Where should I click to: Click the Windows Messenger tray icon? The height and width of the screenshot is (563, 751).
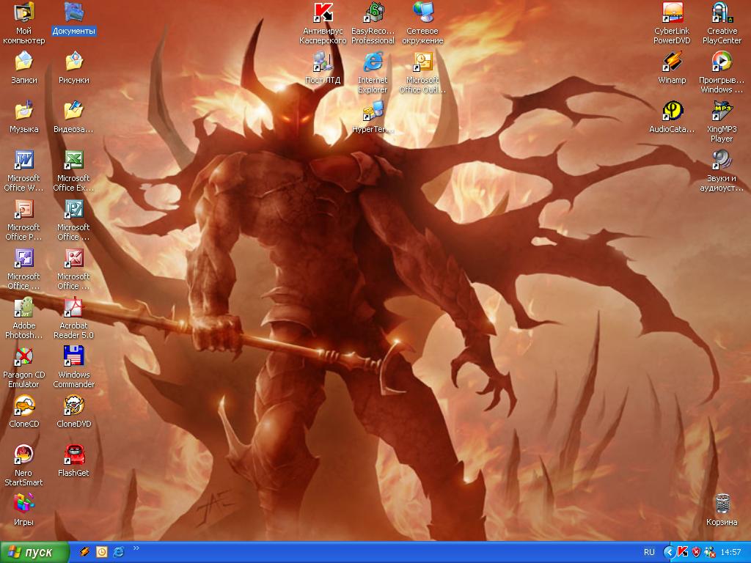click(708, 552)
